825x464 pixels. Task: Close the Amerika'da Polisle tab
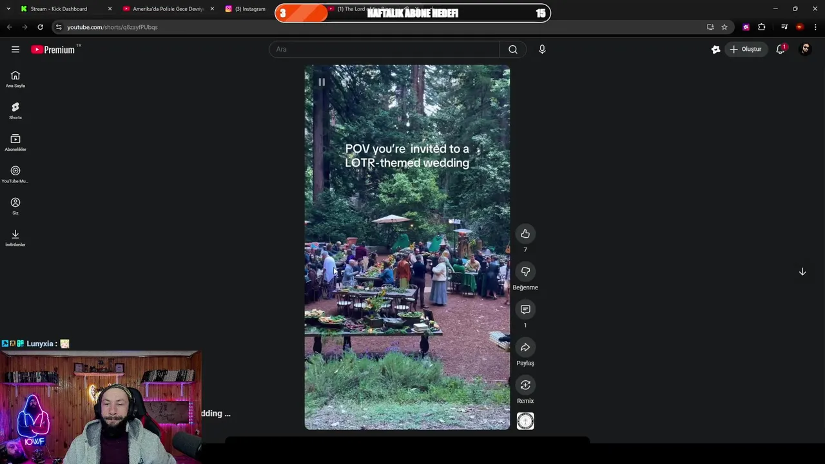click(212, 9)
